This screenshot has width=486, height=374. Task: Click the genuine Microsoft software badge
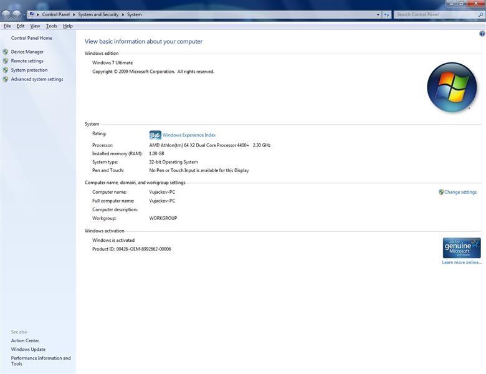coord(462,248)
